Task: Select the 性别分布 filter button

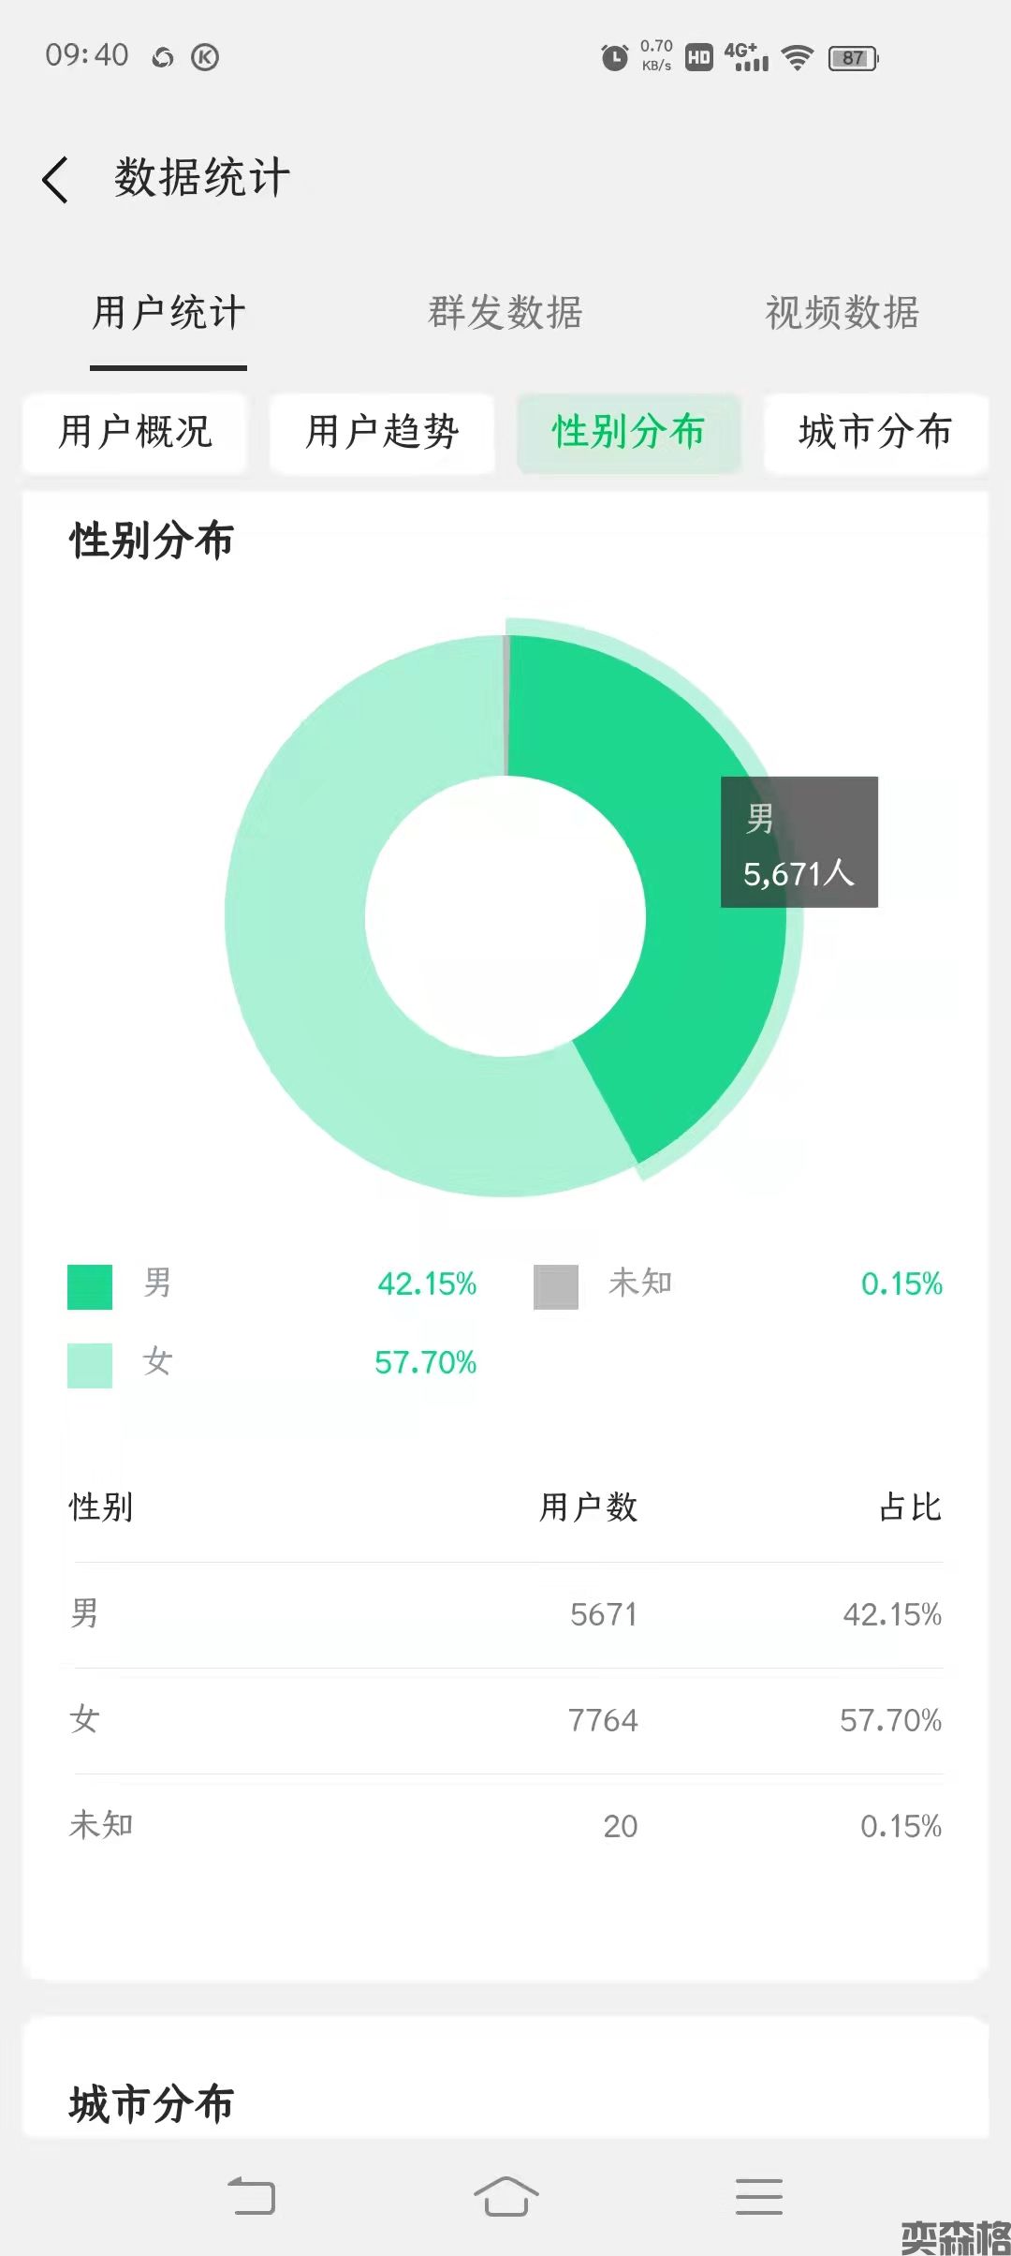Action: click(628, 432)
